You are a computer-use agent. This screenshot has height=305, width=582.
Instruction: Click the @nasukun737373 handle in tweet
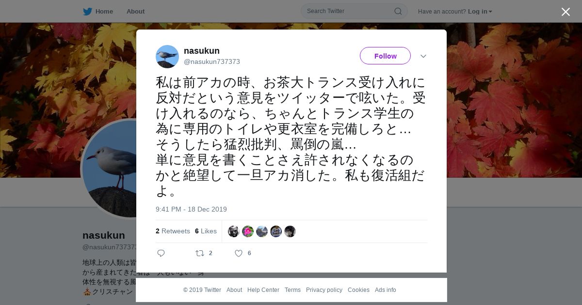point(212,61)
